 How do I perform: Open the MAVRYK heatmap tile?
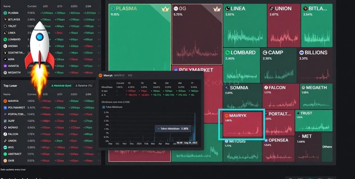coord(242,124)
